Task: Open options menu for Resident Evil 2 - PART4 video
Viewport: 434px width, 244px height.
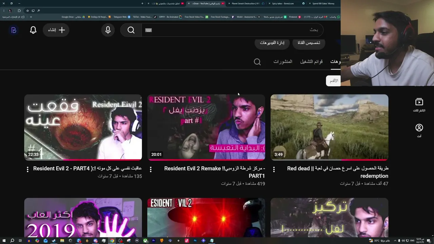Action: [27, 169]
